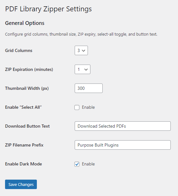This screenshot has width=178, height=196.
Task: Tick the Enable "Select All" checkbox
Action: 77,107
